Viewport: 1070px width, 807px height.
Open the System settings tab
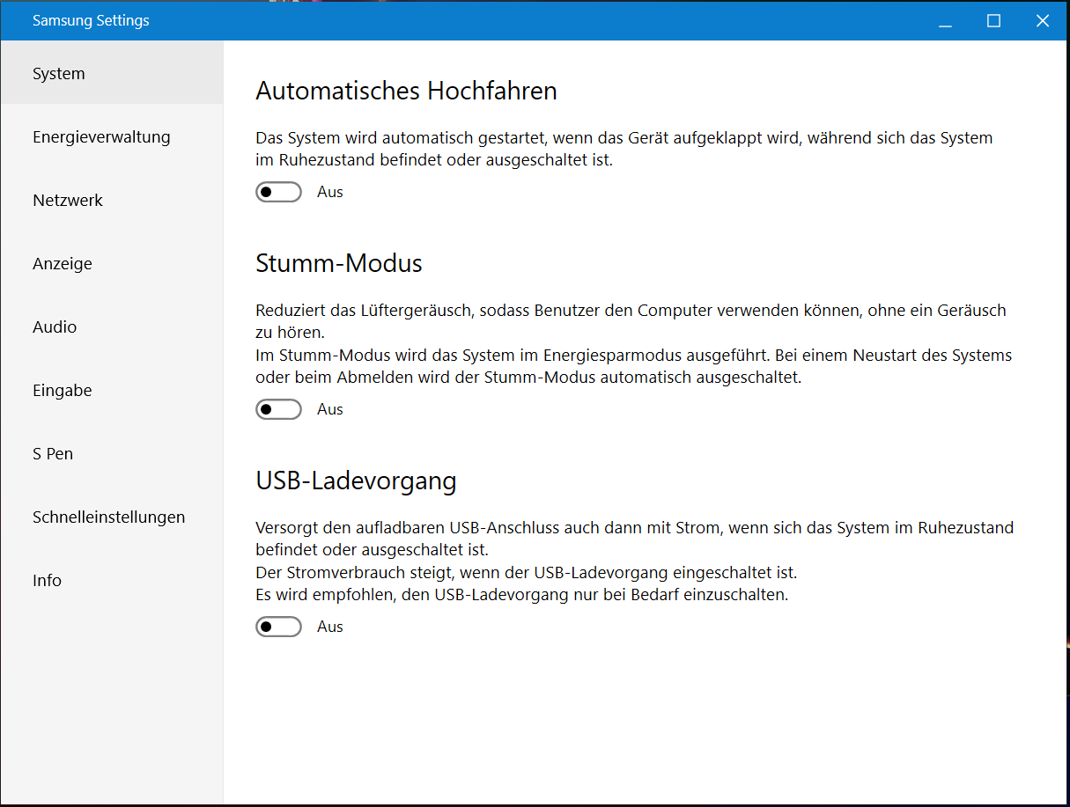pos(59,74)
